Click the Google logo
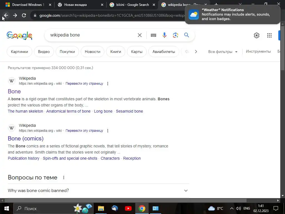The width and height of the screenshot is (285, 214). pos(19,35)
